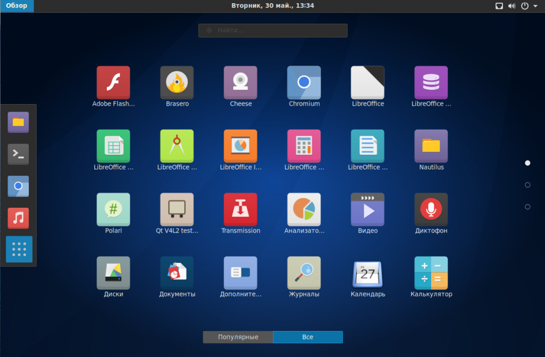
Task: Open the Журналы log viewer
Action: point(304,273)
